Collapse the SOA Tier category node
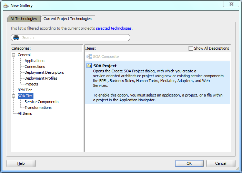The width and height of the screenshot is (242, 173). (14, 96)
